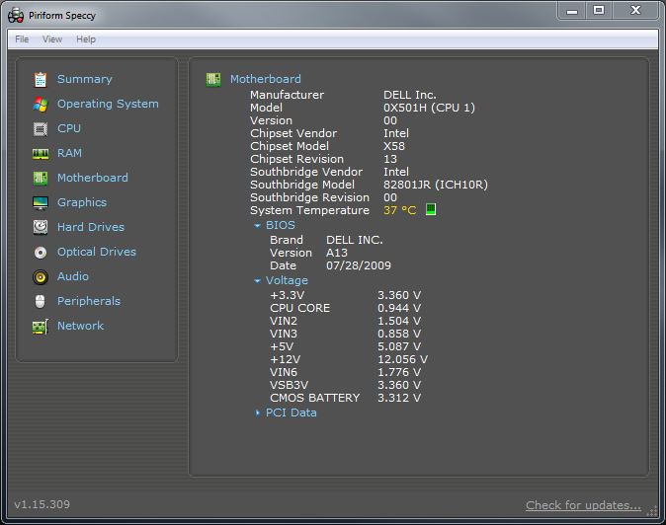Viewport: 666px width, 525px height.
Task: Open the View menu
Action: pyautogui.click(x=52, y=39)
